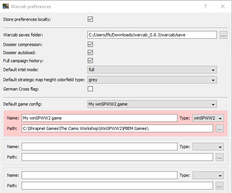Toggle Full campaign history checkbox
The width and height of the screenshot is (232, 193).
(90, 60)
